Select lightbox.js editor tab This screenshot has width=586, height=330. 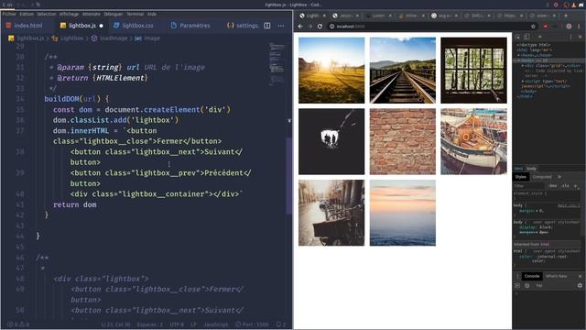81,26
